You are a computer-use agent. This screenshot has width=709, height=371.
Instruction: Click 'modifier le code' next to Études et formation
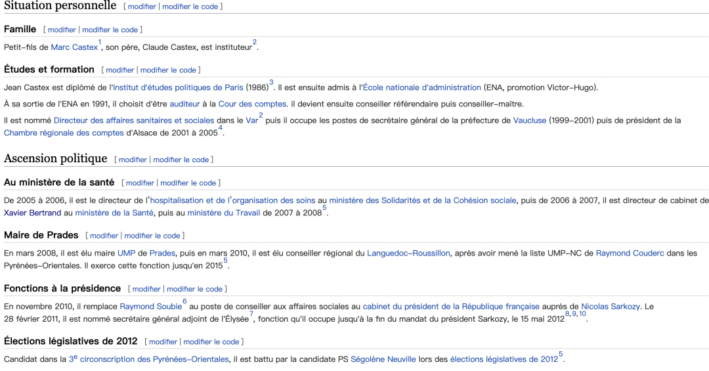click(x=168, y=70)
